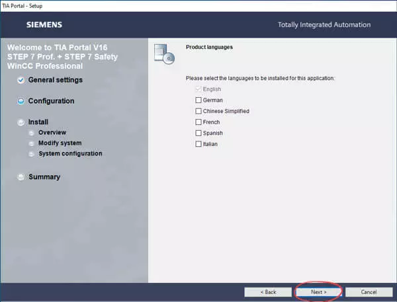The height and width of the screenshot is (302, 397).
Task: Click the Modify system bullet icon
Action: [32, 143]
